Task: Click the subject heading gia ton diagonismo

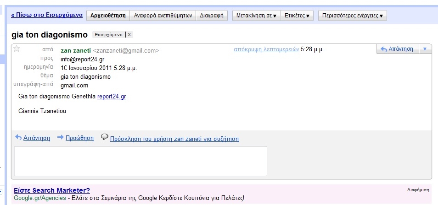Action: point(50,35)
